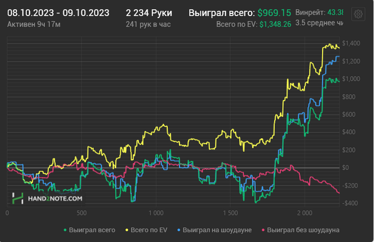Click the "Выиграл всего:" header label
Image resolution: width=374 pixels, height=242 pixels.
(x=222, y=13)
